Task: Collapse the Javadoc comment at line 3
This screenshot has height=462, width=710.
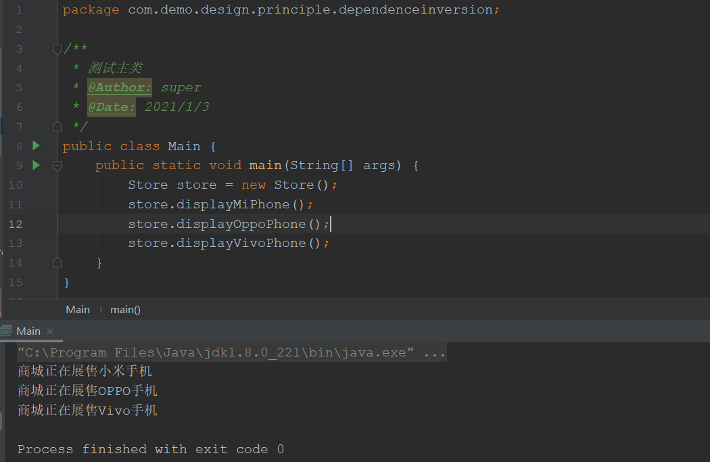Action: click(x=57, y=49)
